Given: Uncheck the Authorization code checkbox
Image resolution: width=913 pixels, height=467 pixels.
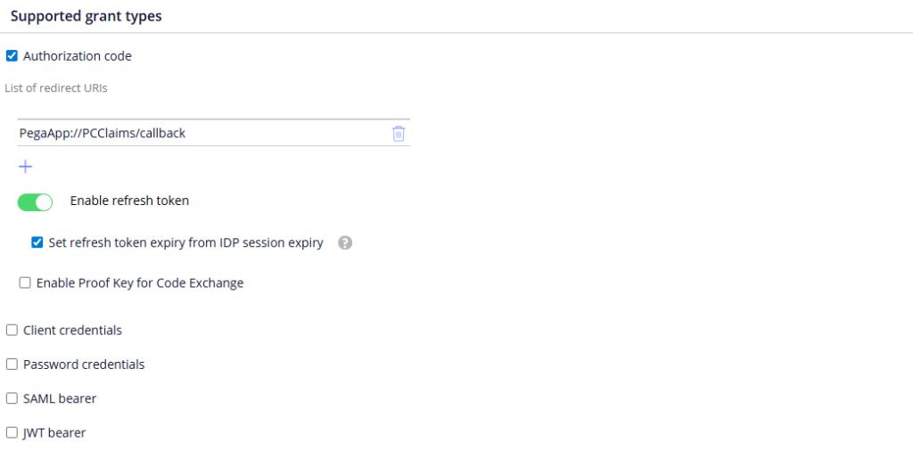Looking at the screenshot, I should [x=12, y=56].
